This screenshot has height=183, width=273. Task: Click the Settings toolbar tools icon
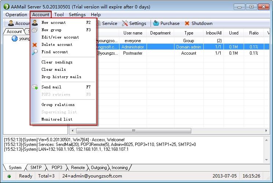pyautogui.click(x=125, y=23)
